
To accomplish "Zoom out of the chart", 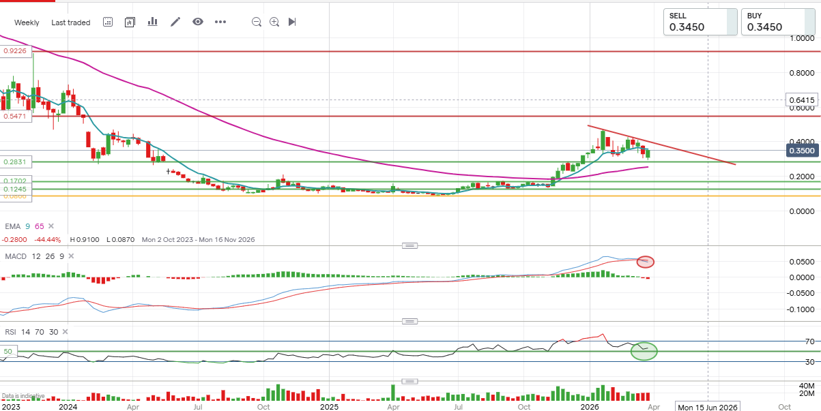I will (257, 22).
